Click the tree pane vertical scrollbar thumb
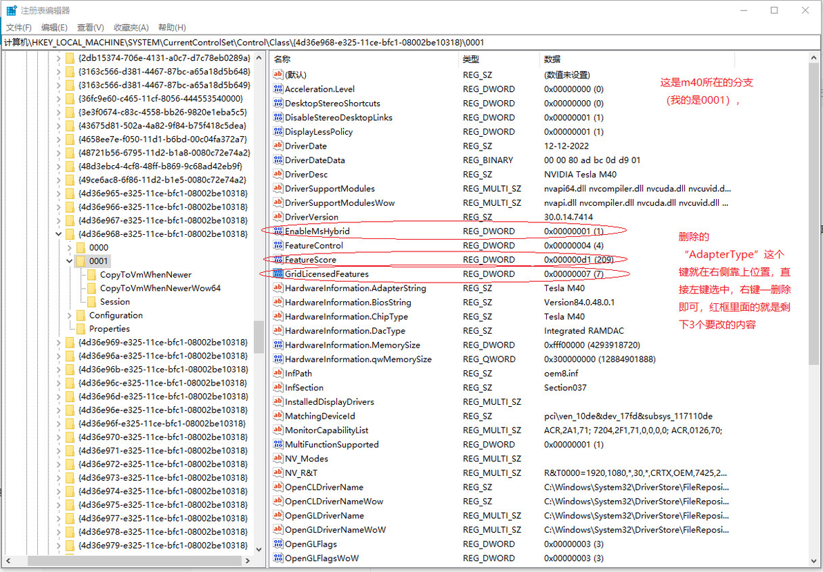Viewport: 823px width, 572px height. pos(259,336)
